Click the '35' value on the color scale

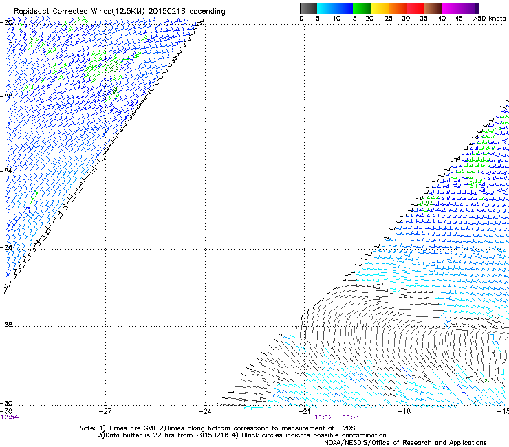pos(424,19)
